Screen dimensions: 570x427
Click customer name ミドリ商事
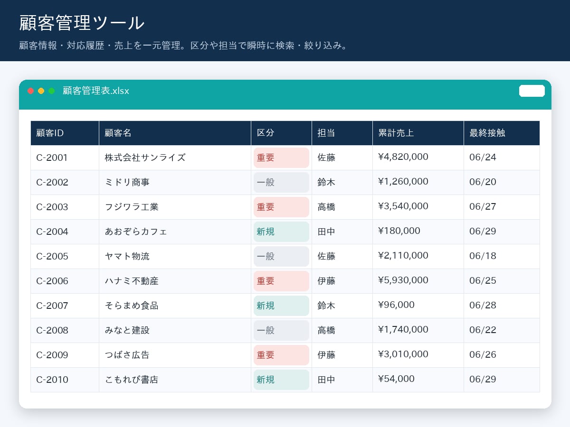point(127,183)
